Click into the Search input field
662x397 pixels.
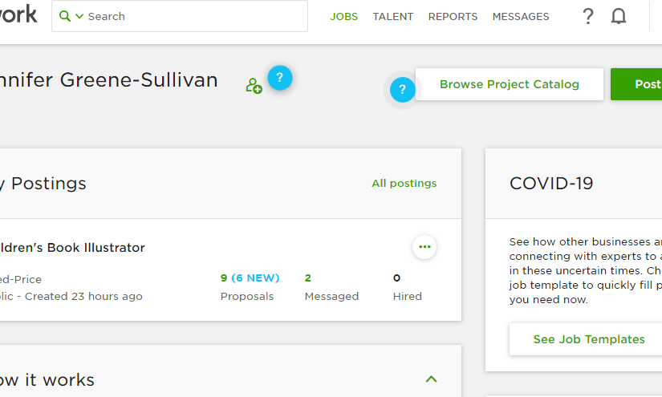[193, 16]
